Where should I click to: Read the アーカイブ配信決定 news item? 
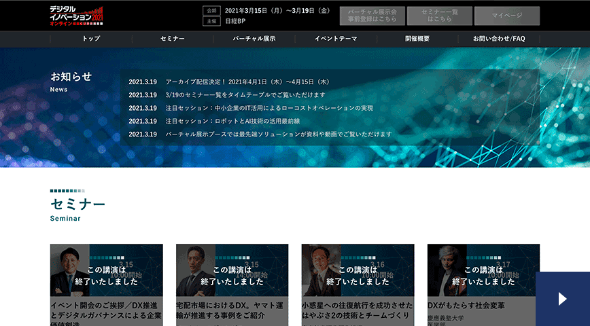pos(247,82)
